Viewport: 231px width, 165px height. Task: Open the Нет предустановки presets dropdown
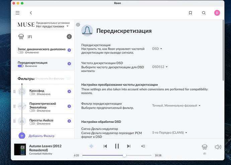click(52, 26)
